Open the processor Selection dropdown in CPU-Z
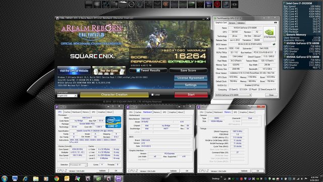This screenshot has width=323, height=182. tap(79, 164)
